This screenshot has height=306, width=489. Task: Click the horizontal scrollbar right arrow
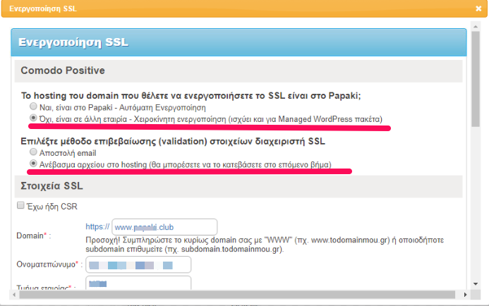point(465,295)
